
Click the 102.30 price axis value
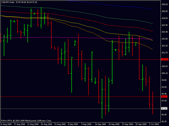(x=165, y=46)
